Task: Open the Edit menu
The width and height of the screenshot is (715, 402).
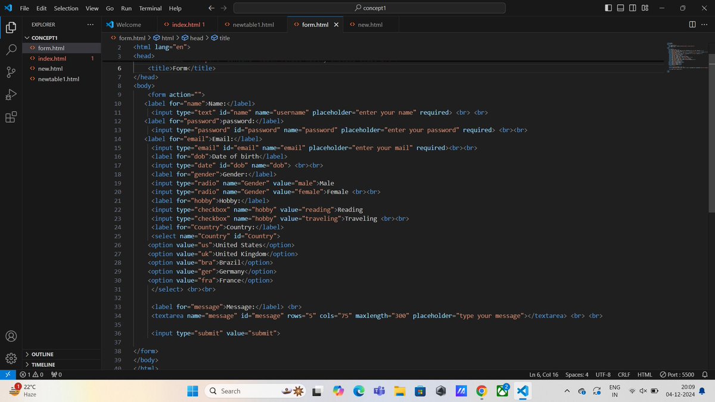Action: click(42, 8)
